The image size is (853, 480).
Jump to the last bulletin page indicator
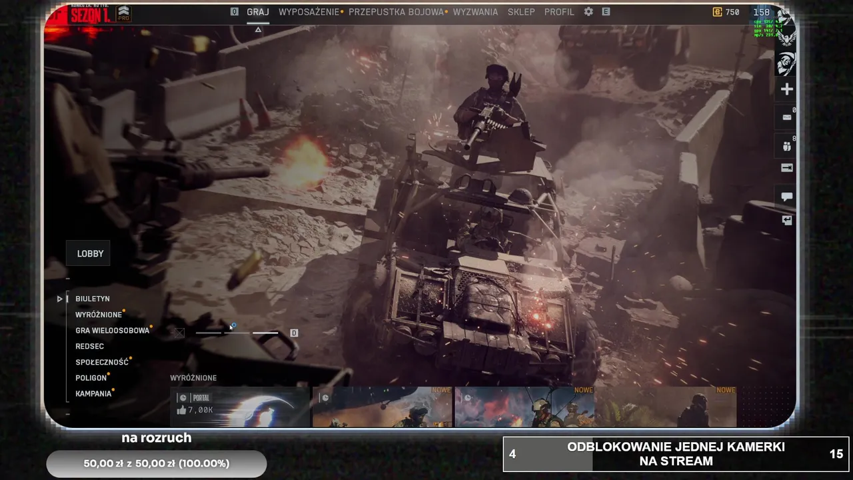265,333
